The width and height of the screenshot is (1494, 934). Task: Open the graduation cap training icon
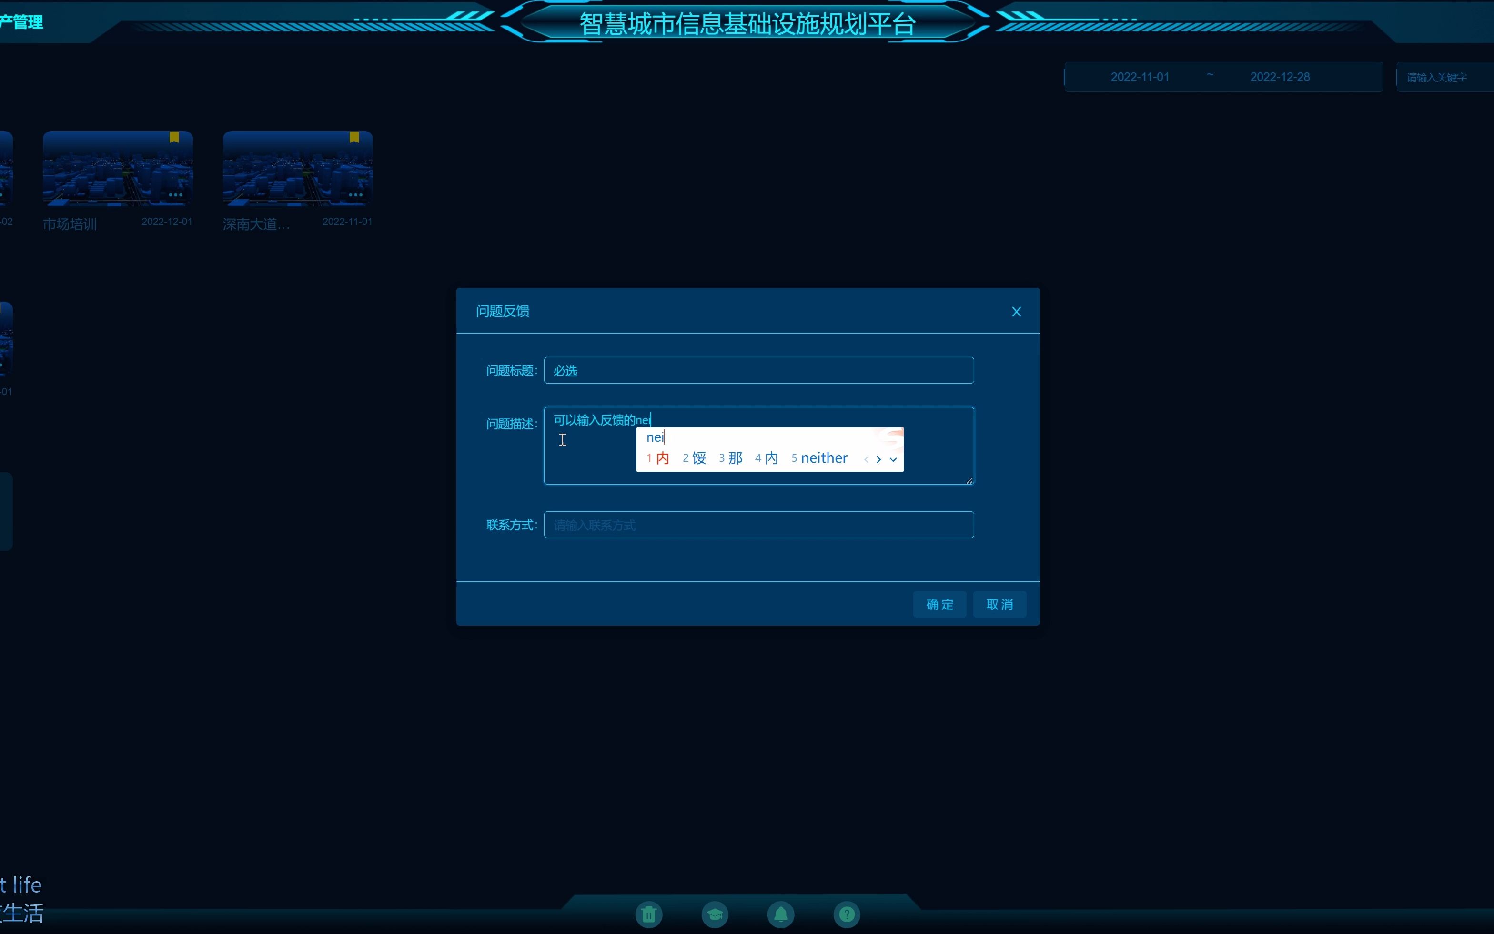click(x=715, y=914)
